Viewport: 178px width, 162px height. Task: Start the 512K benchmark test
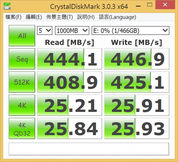(22, 82)
